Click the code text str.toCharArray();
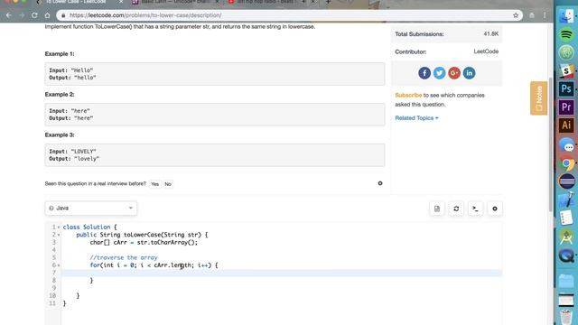Image resolution: width=578 pixels, height=325 pixels. [167, 243]
